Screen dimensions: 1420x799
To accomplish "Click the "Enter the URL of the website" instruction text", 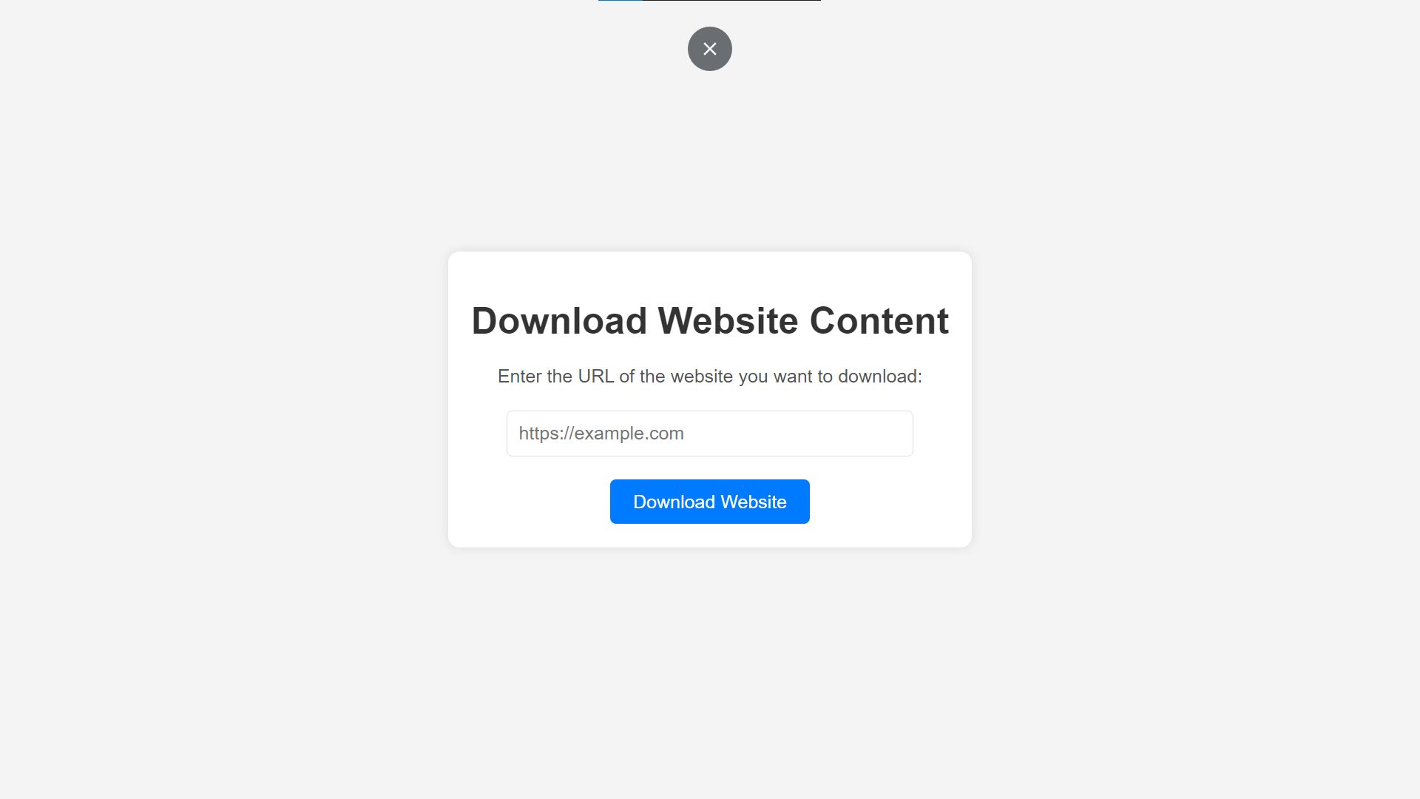I will 710,377.
